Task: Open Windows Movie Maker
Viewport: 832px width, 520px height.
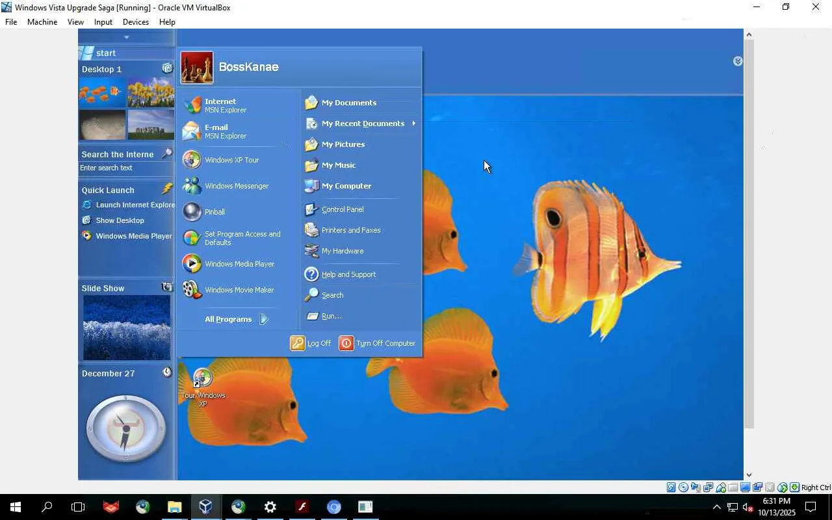Action: click(x=237, y=290)
